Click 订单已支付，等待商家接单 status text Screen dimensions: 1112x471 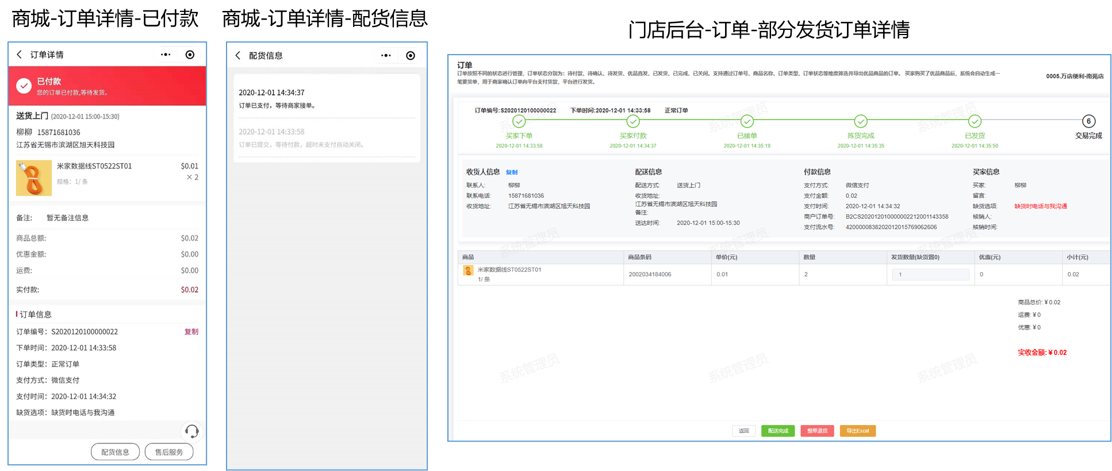277,106
